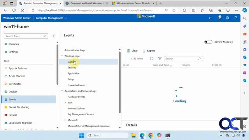Open the Terminal from taskbar
This screenshot has height=140, width=249.
click(x=168, y=135)
